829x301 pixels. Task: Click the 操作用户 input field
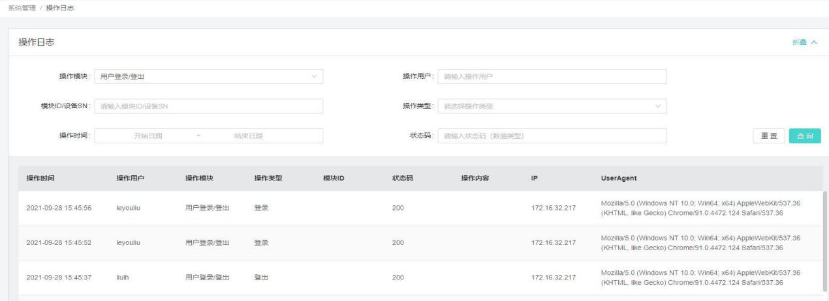(552, 77)
